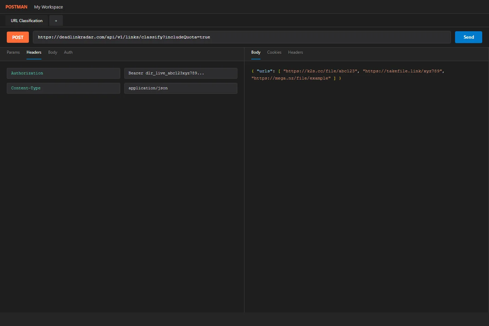Click the Content-Type header key field

click(x=64, y=88)
